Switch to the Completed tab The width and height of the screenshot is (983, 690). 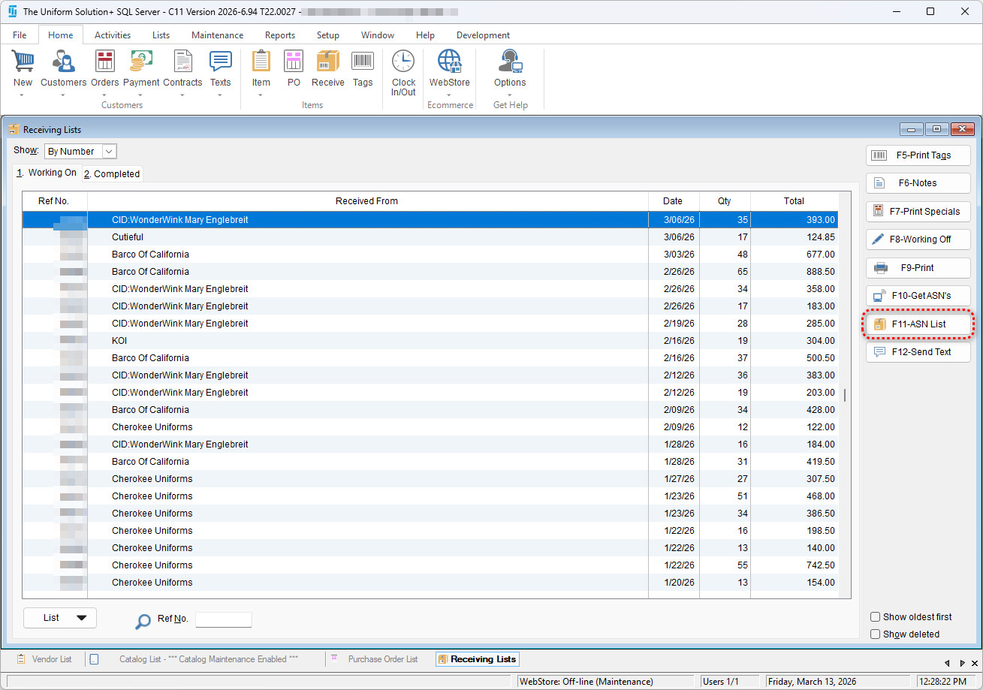[112, 174]
